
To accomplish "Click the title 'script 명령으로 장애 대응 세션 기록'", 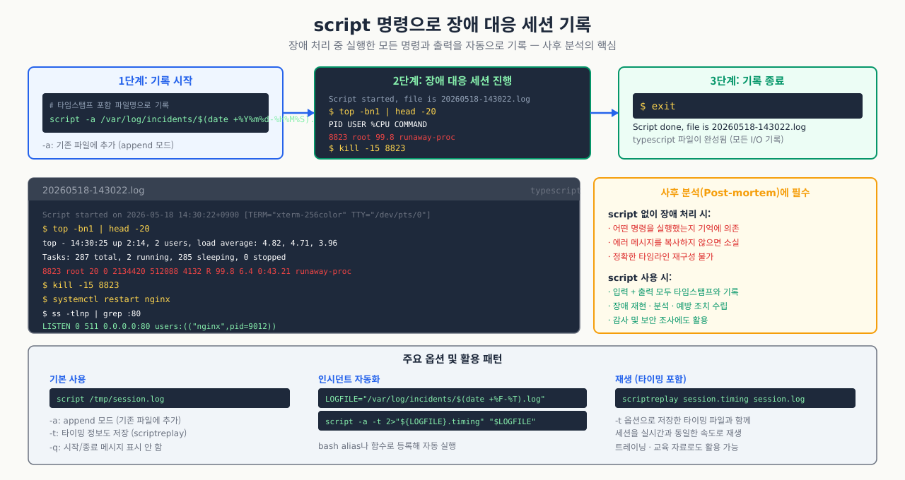I will click(452, 25).
